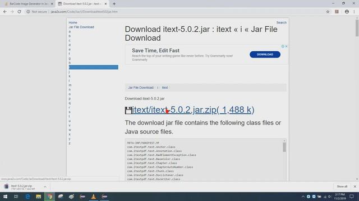Close the Grammarly ad with X icon
This screenshot has height=201, width=359.
(286, 46)
